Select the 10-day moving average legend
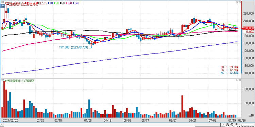The height and width of the screenshot is (127, 255). coord(51,3)
